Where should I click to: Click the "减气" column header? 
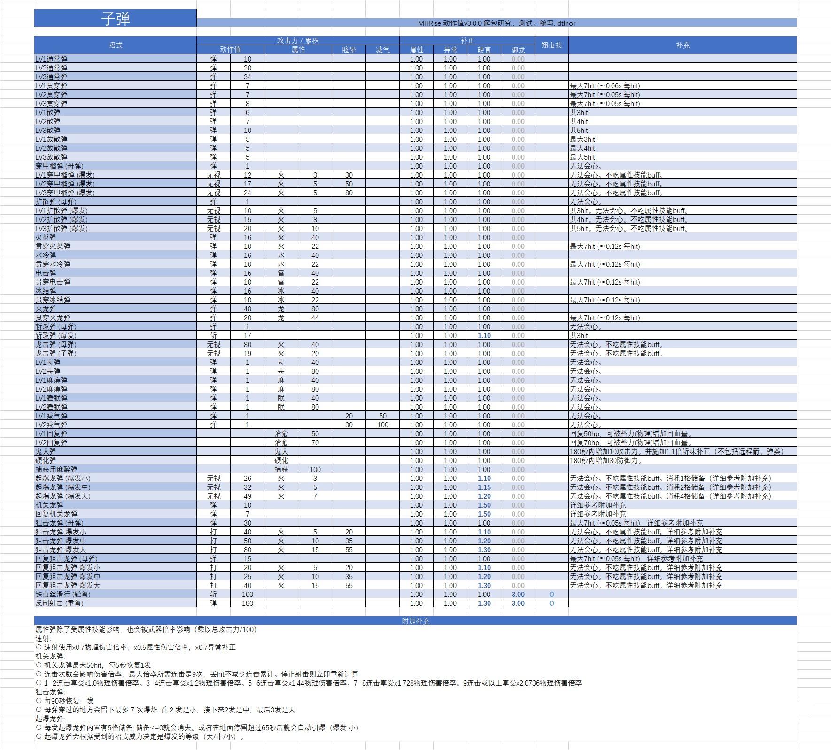382,50
